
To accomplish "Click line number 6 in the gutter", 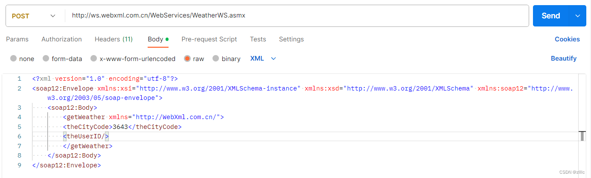I will (19, 136).
